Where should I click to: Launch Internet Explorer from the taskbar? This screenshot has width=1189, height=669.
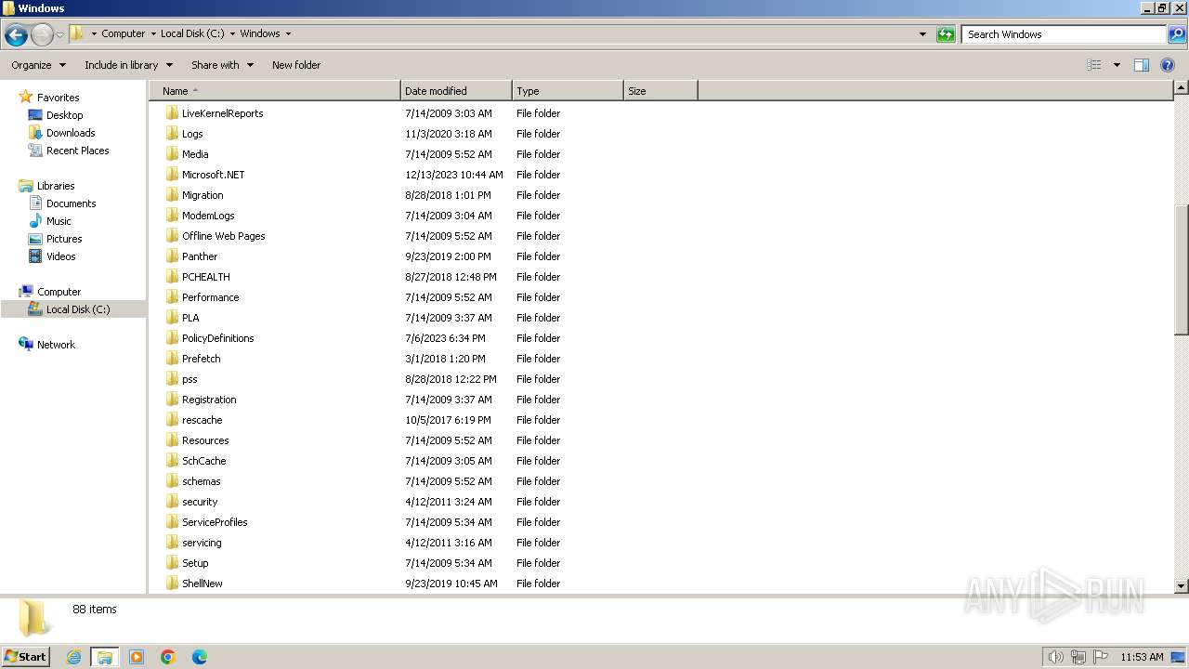click(x=73, y=657)
